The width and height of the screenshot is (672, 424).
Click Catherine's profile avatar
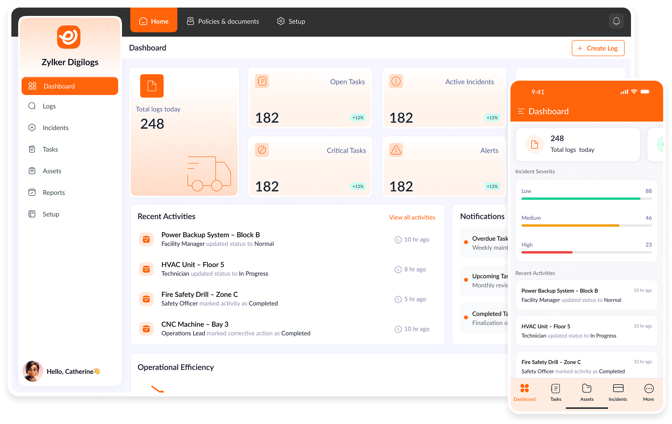pyautogui.click(x=32, y=371)
